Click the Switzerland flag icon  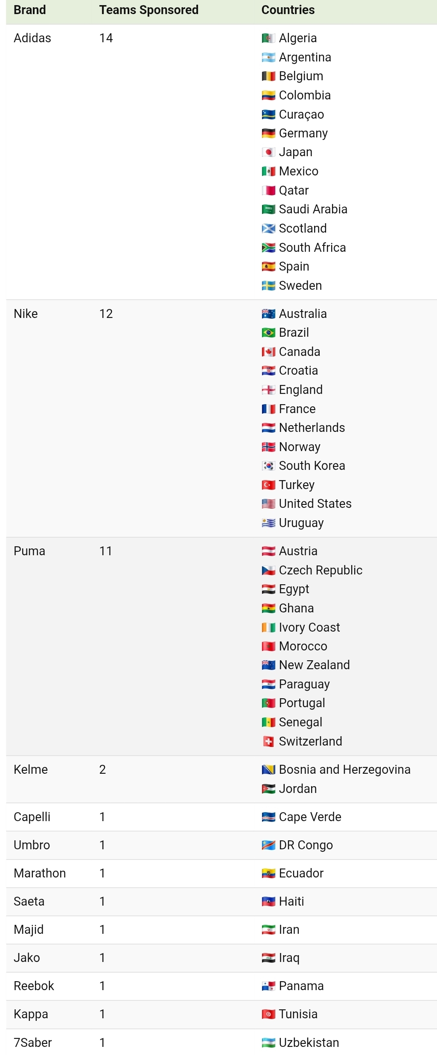268,742
